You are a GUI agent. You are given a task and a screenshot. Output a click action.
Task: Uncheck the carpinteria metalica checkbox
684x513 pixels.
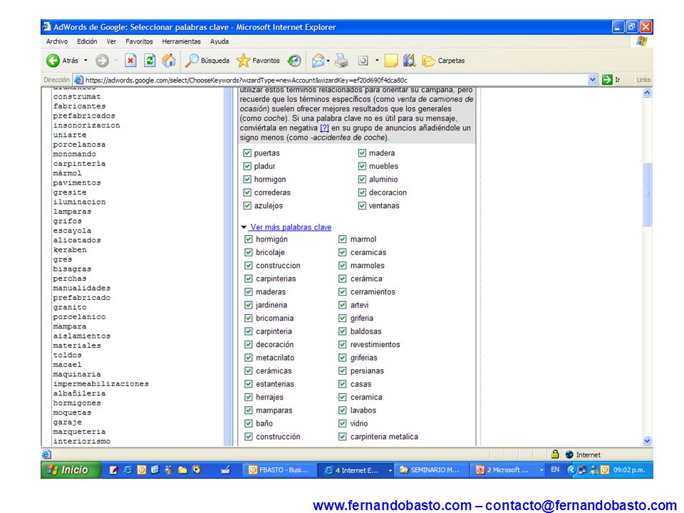pos(343,437)
